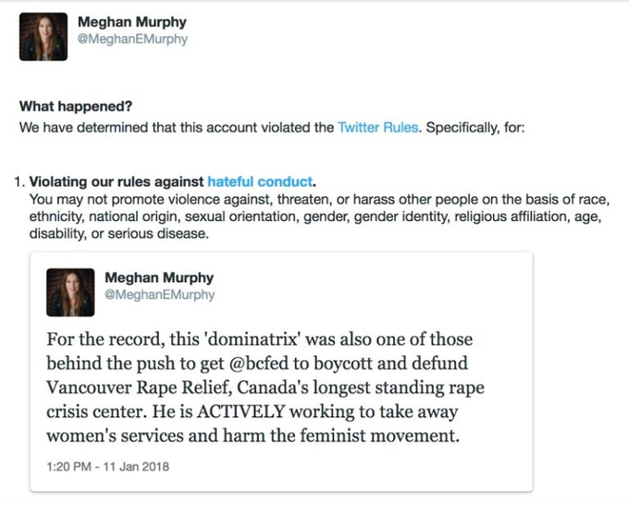Screen dimensions: 629x519
Task: Click the @MeghanEMurphy handle in the embedded tweet
Action: point(159,294)
